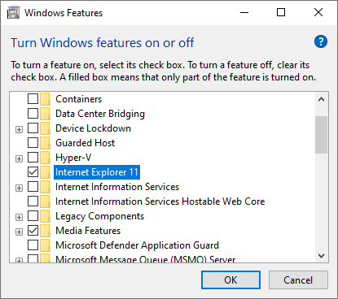Select the Containers label

click(79, 99)
